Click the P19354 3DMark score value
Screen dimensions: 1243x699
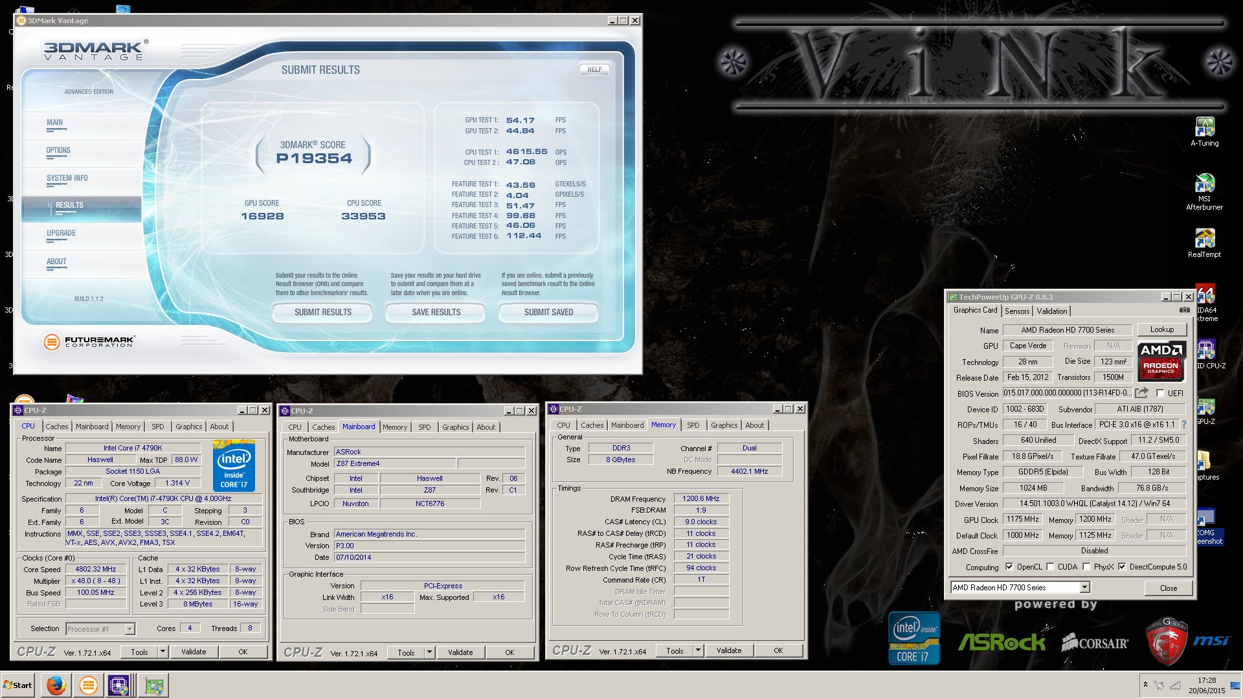pyautogui.click(x=314, y=159)
